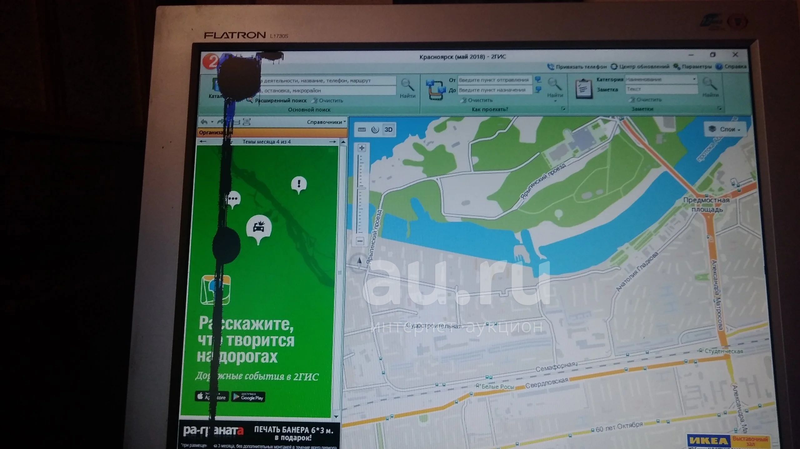This screenshot has height=449, width=800.
Task: Click the banner printing advertisement at bottom left
Action: tap(259, 435)
